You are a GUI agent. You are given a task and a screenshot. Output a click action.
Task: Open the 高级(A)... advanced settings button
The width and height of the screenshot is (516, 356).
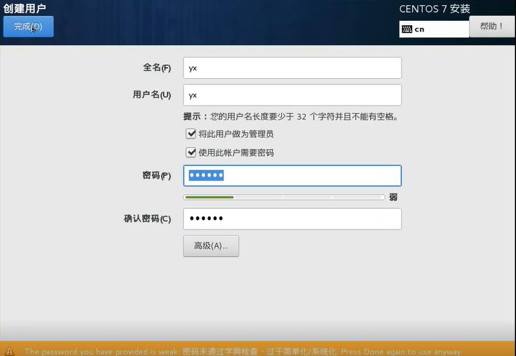click(211, 246)
